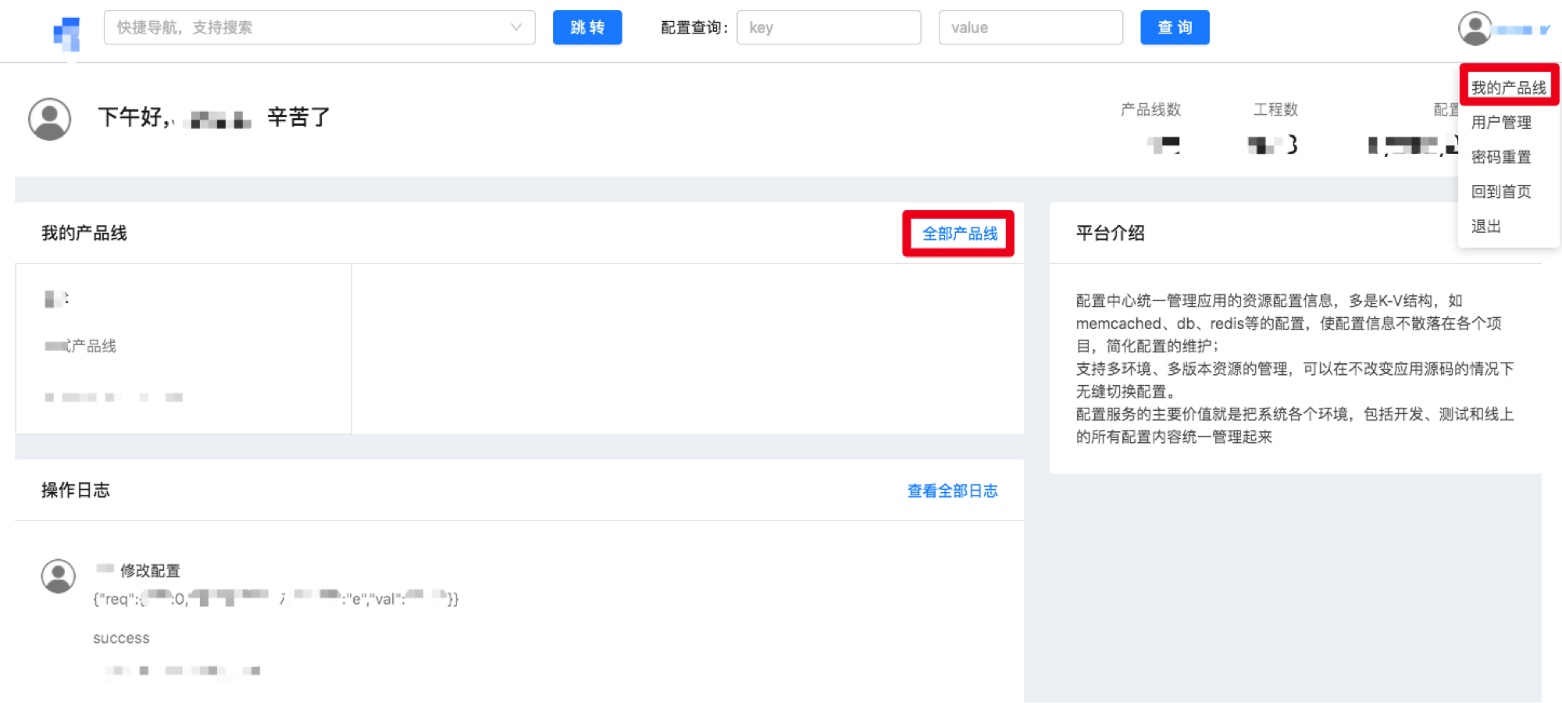This screenshot has width=1562, height=703.
Task: Toggle the user menu caret arrow
Action: click(1545, 30)
